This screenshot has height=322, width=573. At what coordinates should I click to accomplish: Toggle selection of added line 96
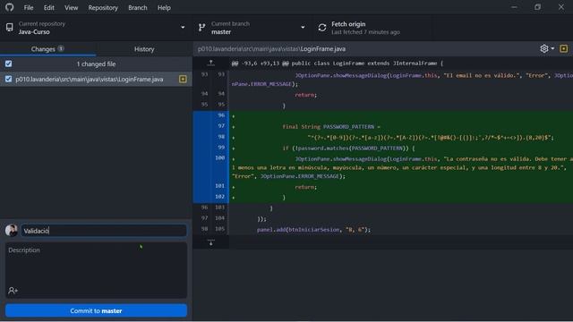coord(211,115)
